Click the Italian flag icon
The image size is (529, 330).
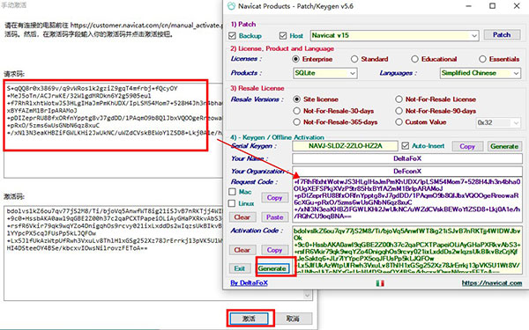(380, 283)
